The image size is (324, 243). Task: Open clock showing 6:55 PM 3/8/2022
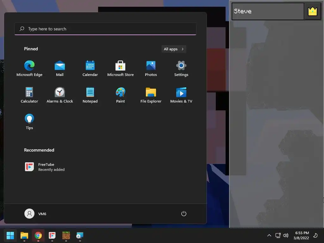(x=302, y=235)
